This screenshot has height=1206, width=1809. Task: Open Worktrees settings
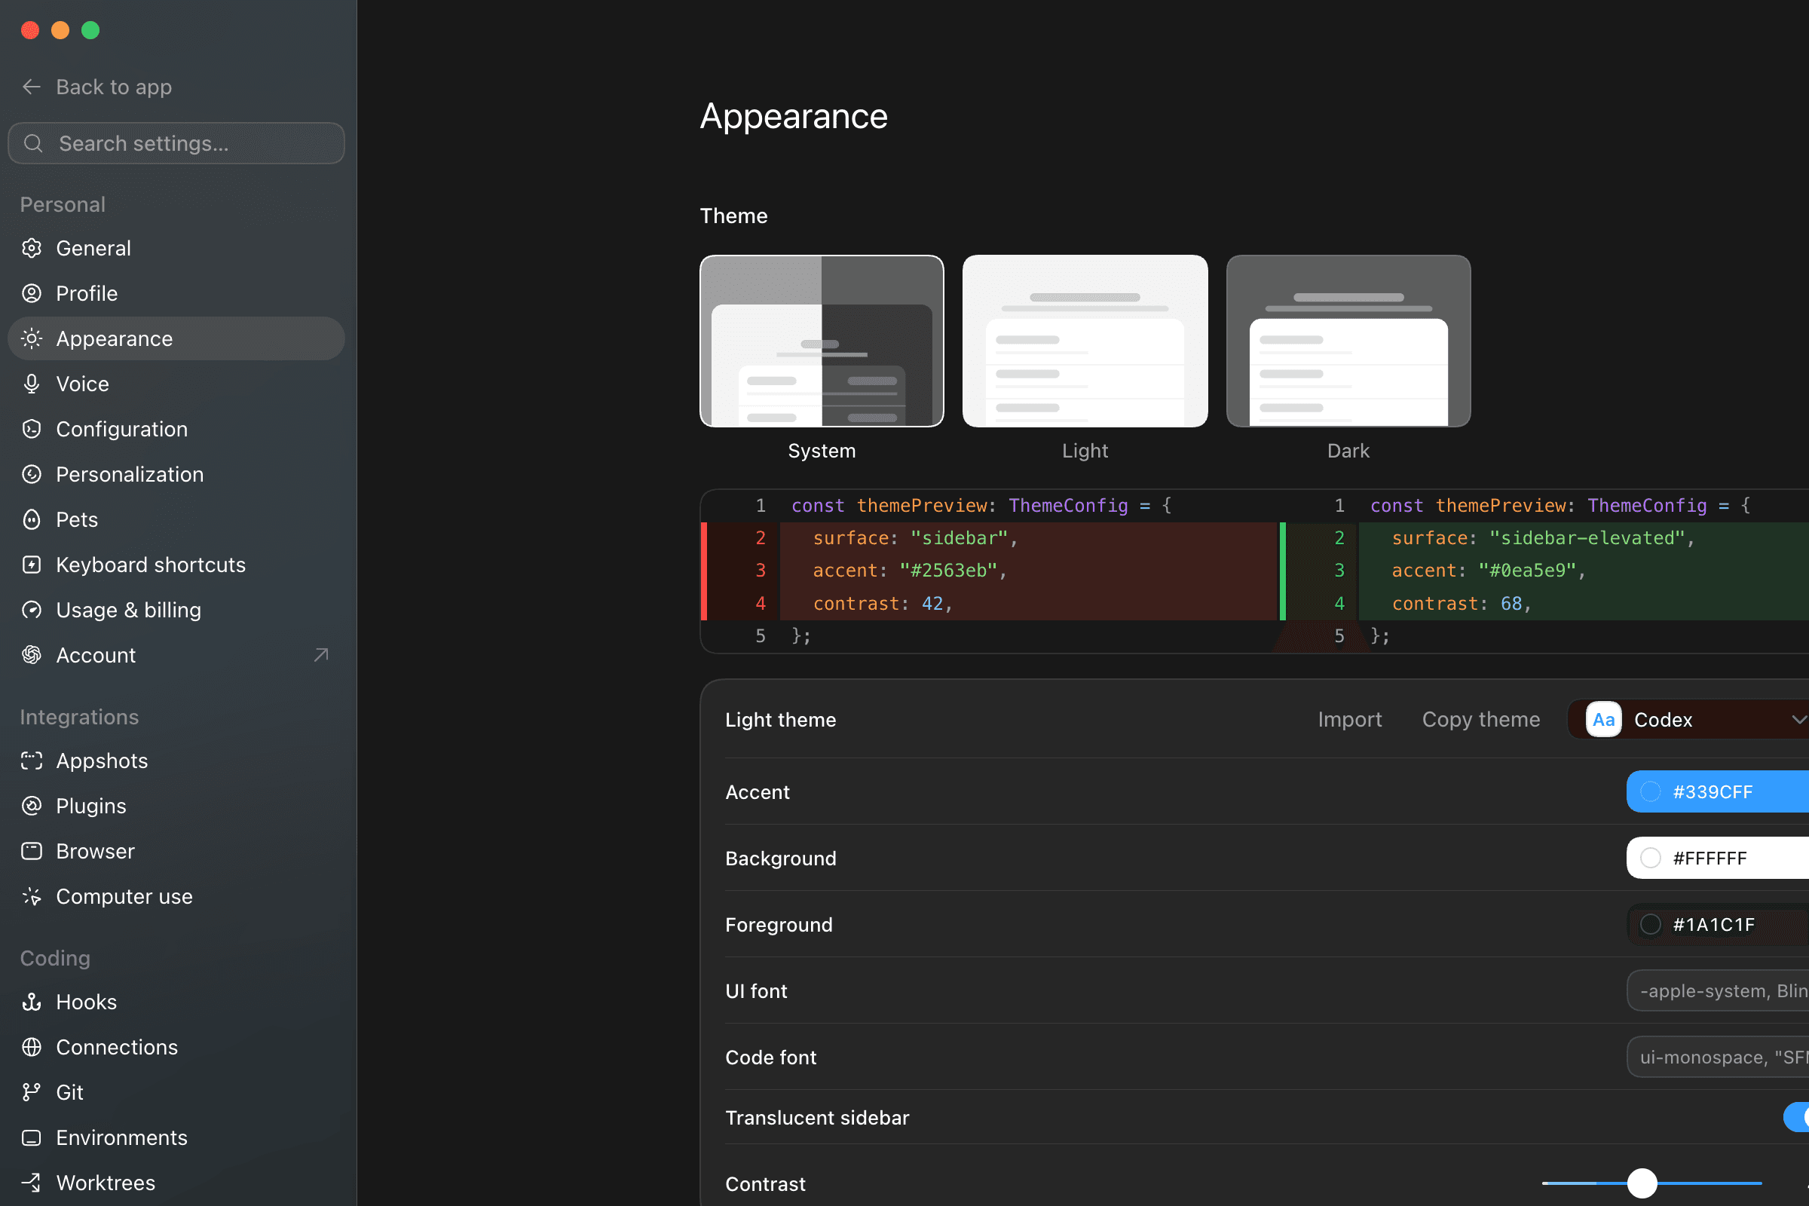pyautogui.click(x=176, y=1182)
